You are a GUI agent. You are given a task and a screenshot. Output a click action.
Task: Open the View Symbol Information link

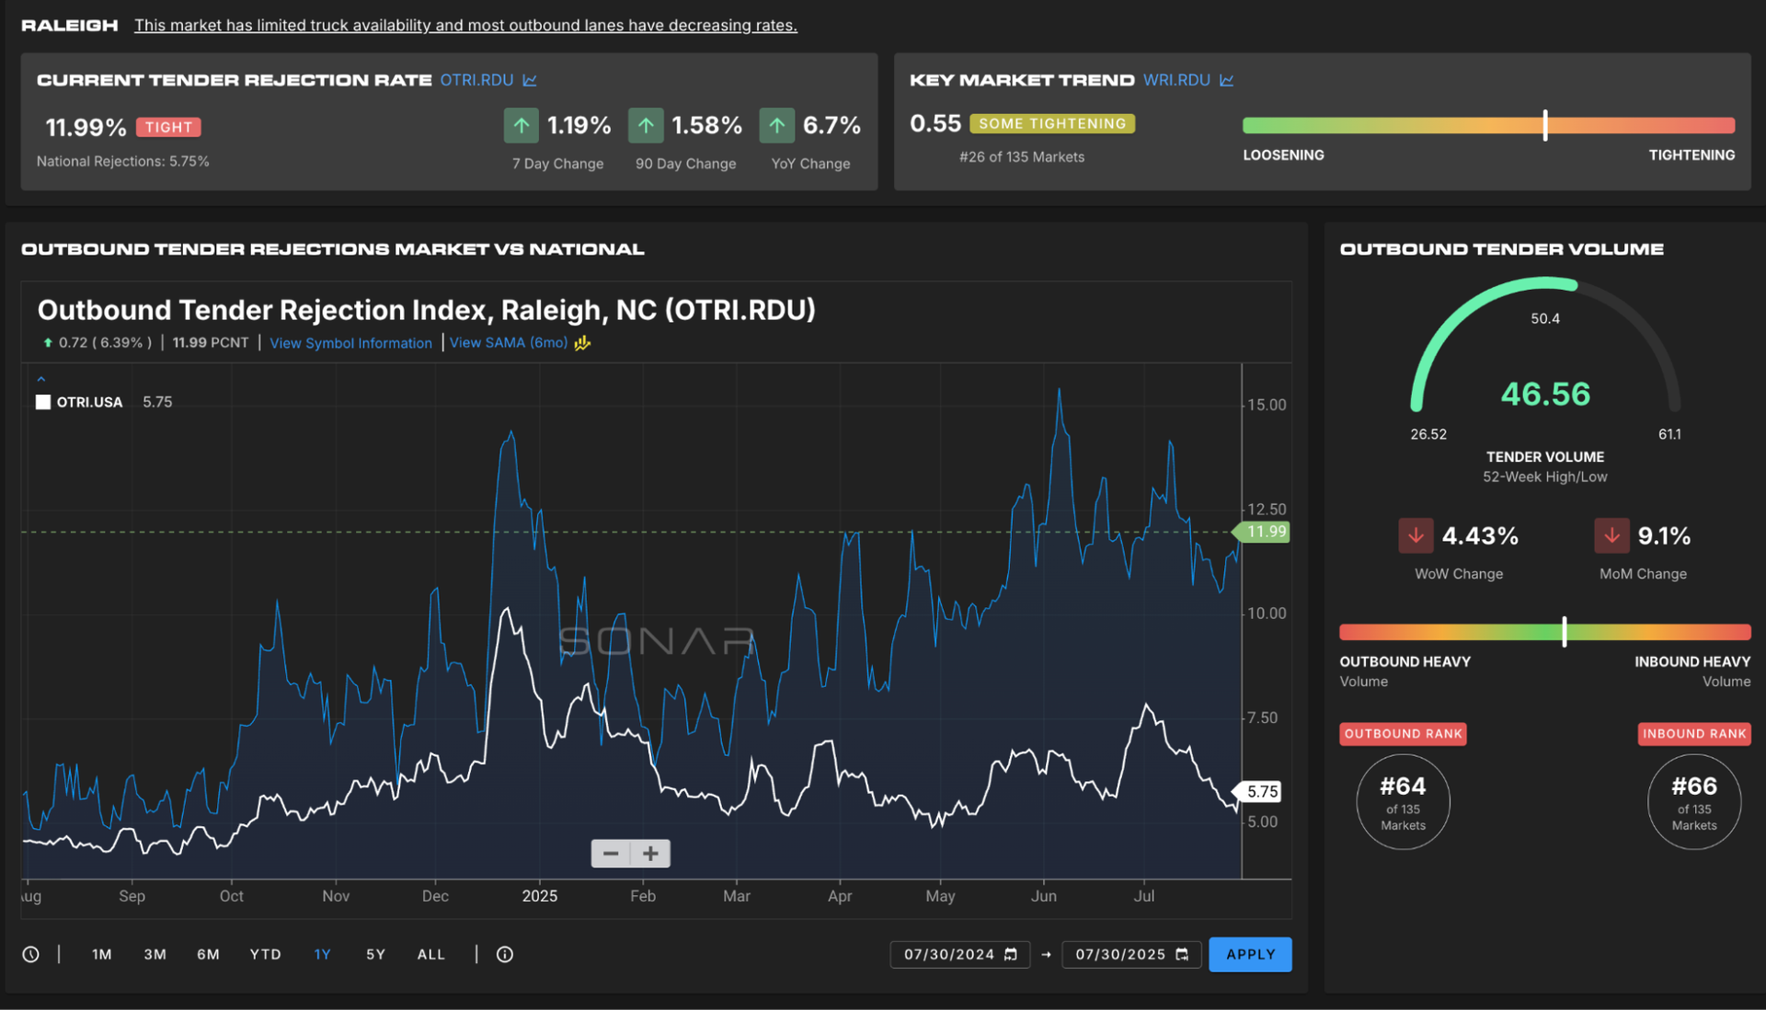(350, 343)
